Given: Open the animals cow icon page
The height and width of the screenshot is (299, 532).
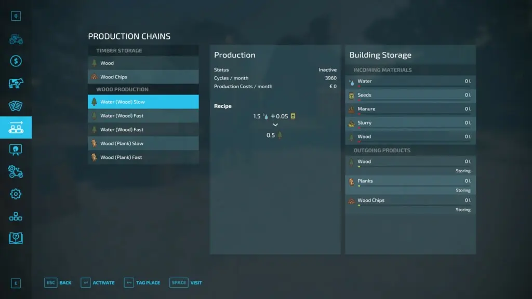Looking at the screenshot, I should pos(16,84).
